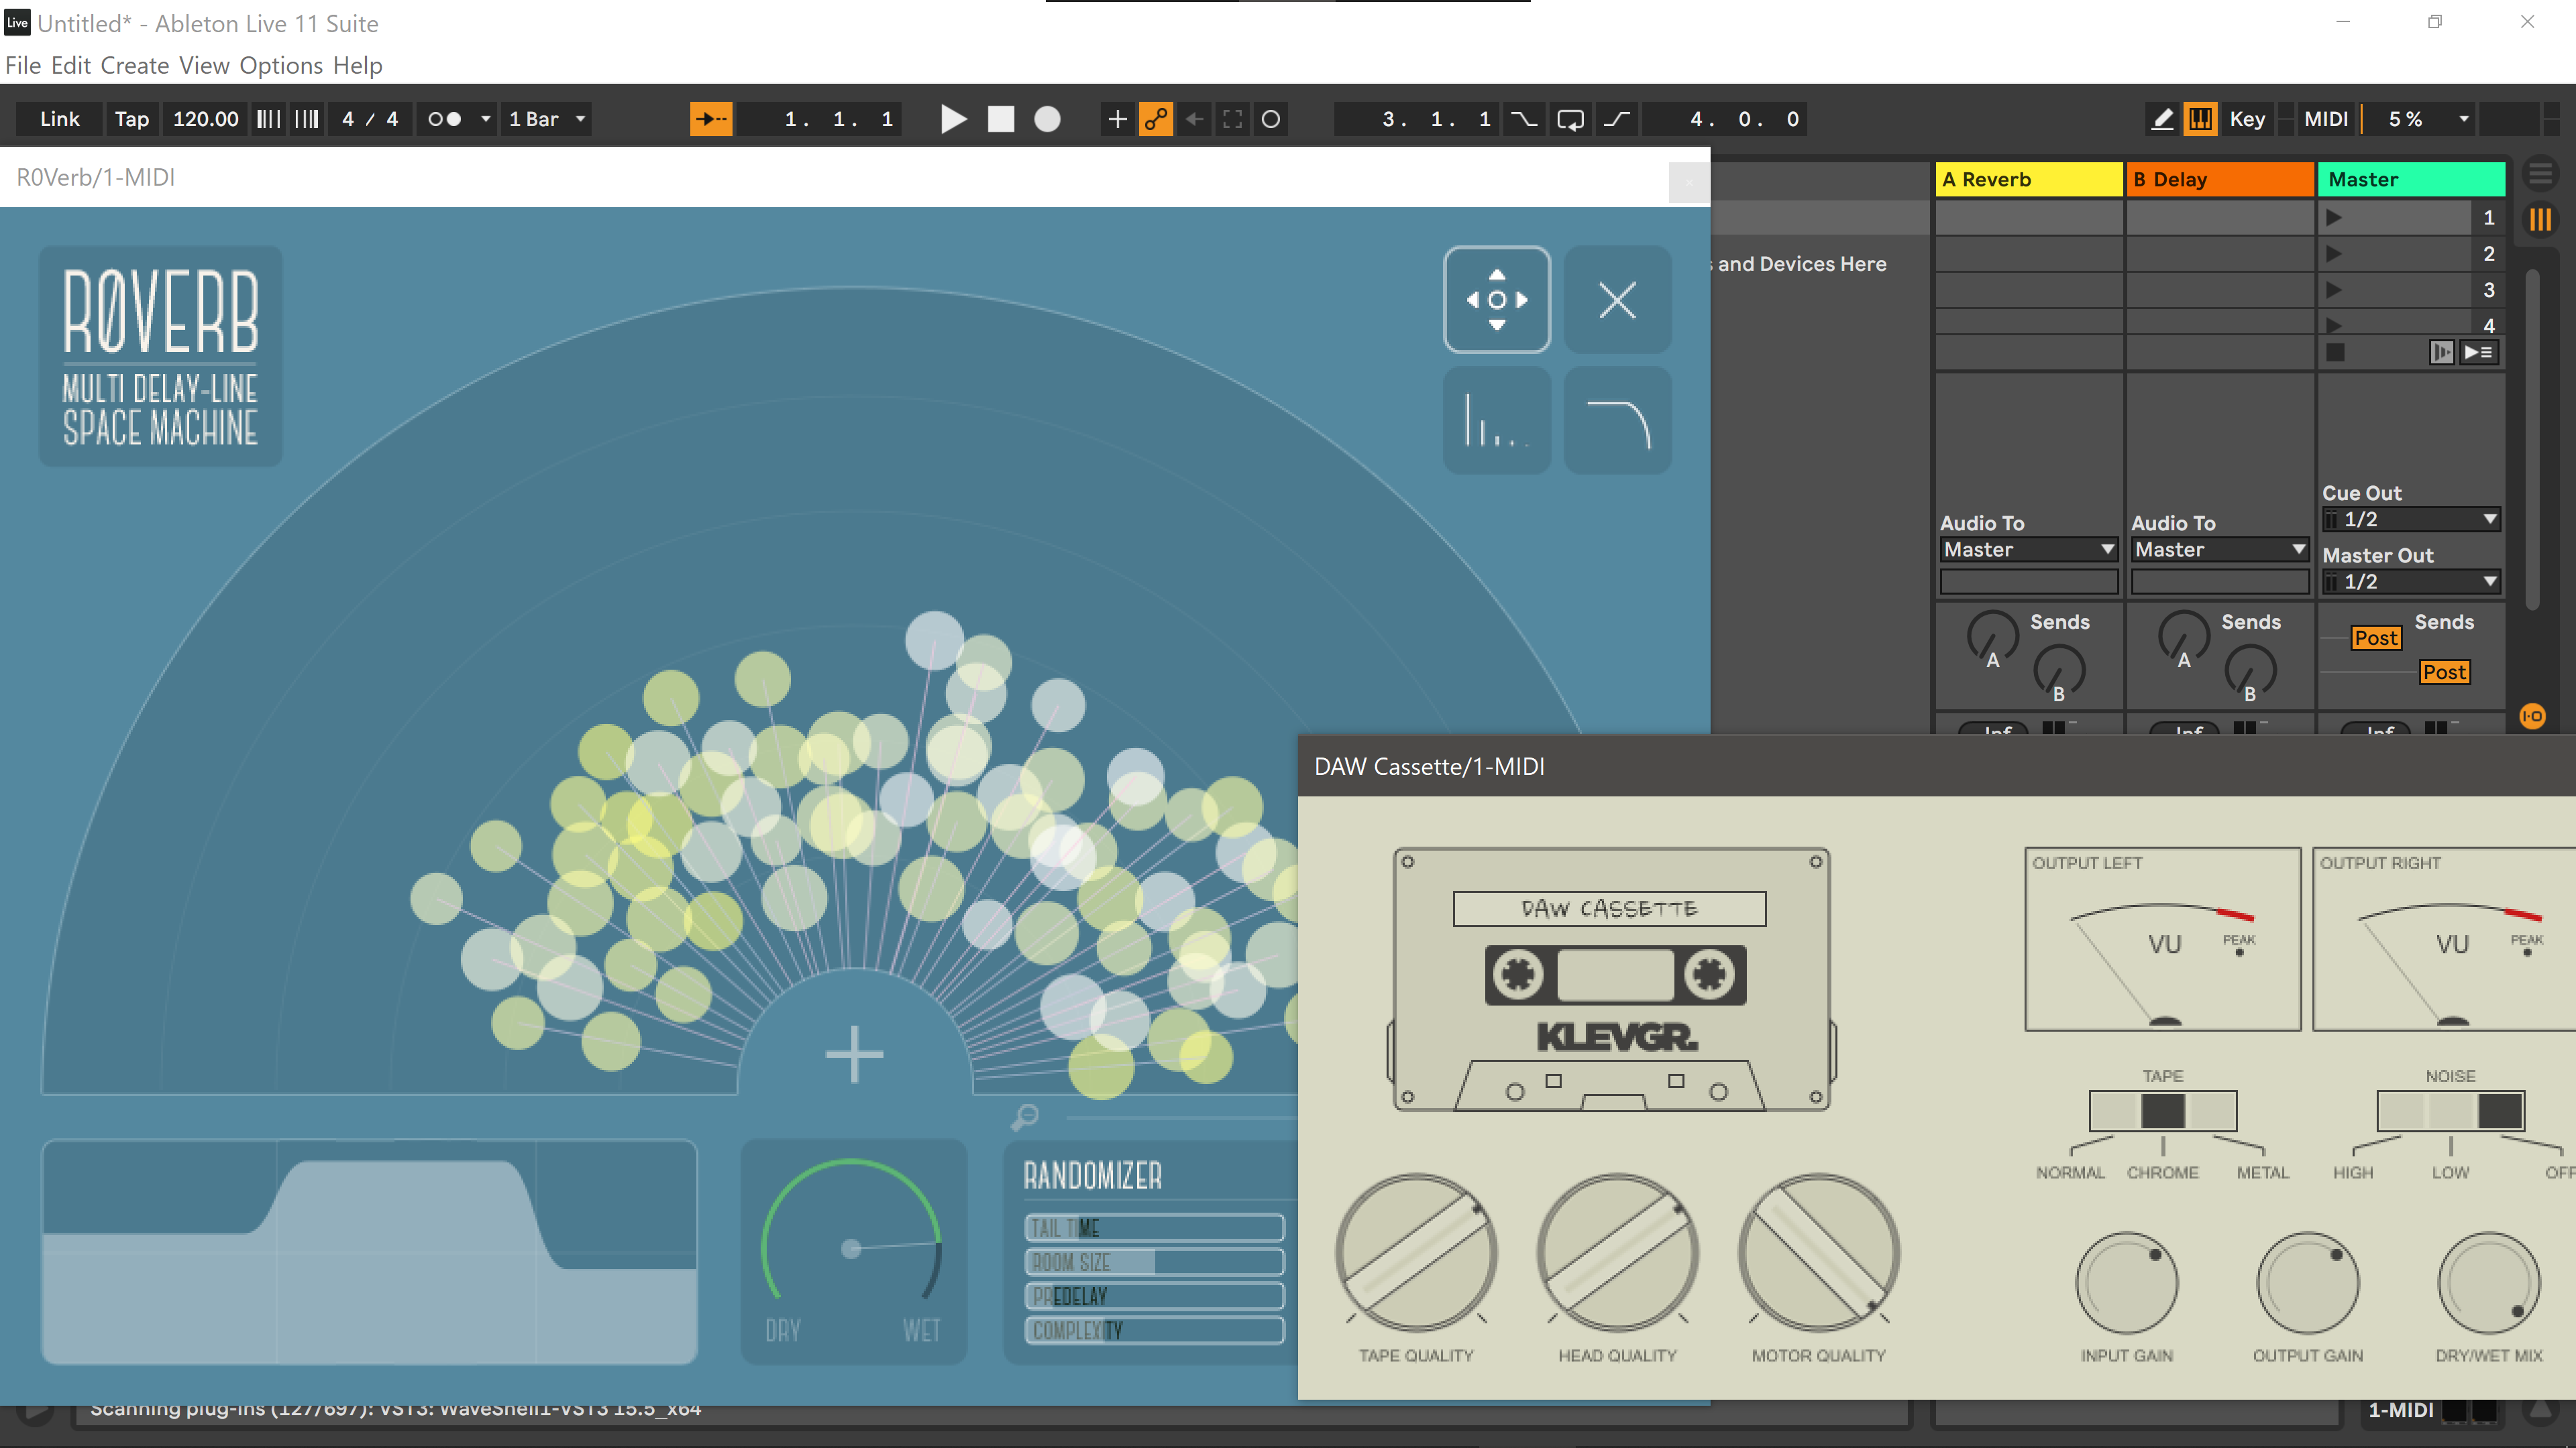Click the ROVerb X delete mode icon
This screenshot has width=2576, height=1448.
coord(1617,299)
